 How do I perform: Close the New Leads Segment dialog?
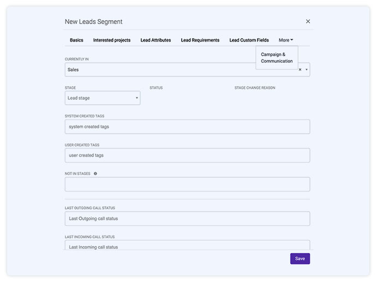[x=308, y=21]
